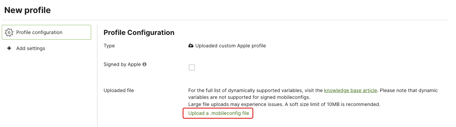Click the New profile page heading
The width and height of the screenshot is (456, 127).
(27, 10)
